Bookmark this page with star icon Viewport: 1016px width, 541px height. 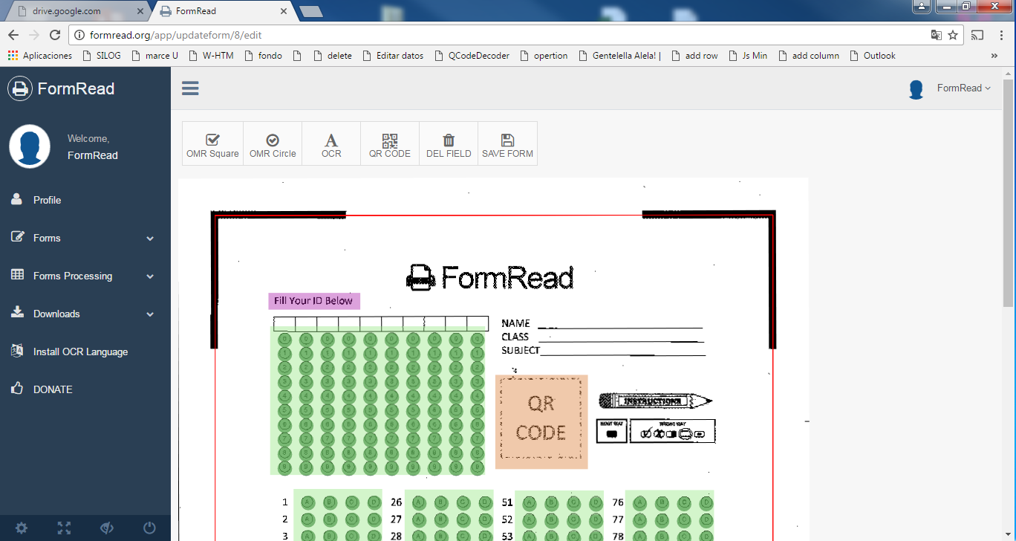click(x=953, y=35)
